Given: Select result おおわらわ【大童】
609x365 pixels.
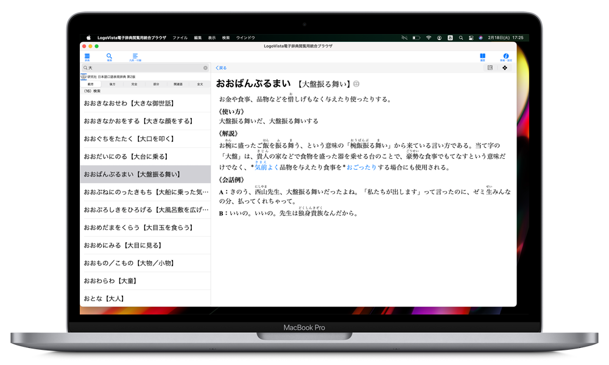Looking at the screenshot, I should (x=146, y=281).
